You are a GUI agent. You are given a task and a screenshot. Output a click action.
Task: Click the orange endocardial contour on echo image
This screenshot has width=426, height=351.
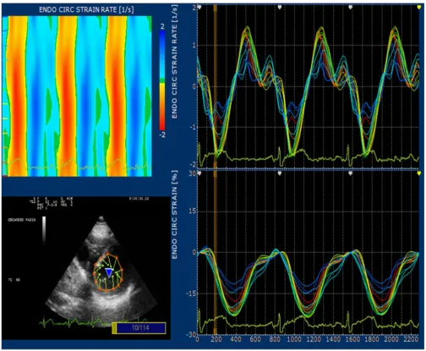coord(108,272)
